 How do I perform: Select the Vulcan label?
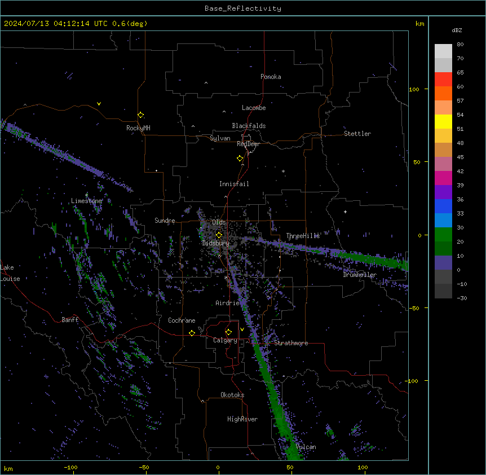[x=306, y=447]
